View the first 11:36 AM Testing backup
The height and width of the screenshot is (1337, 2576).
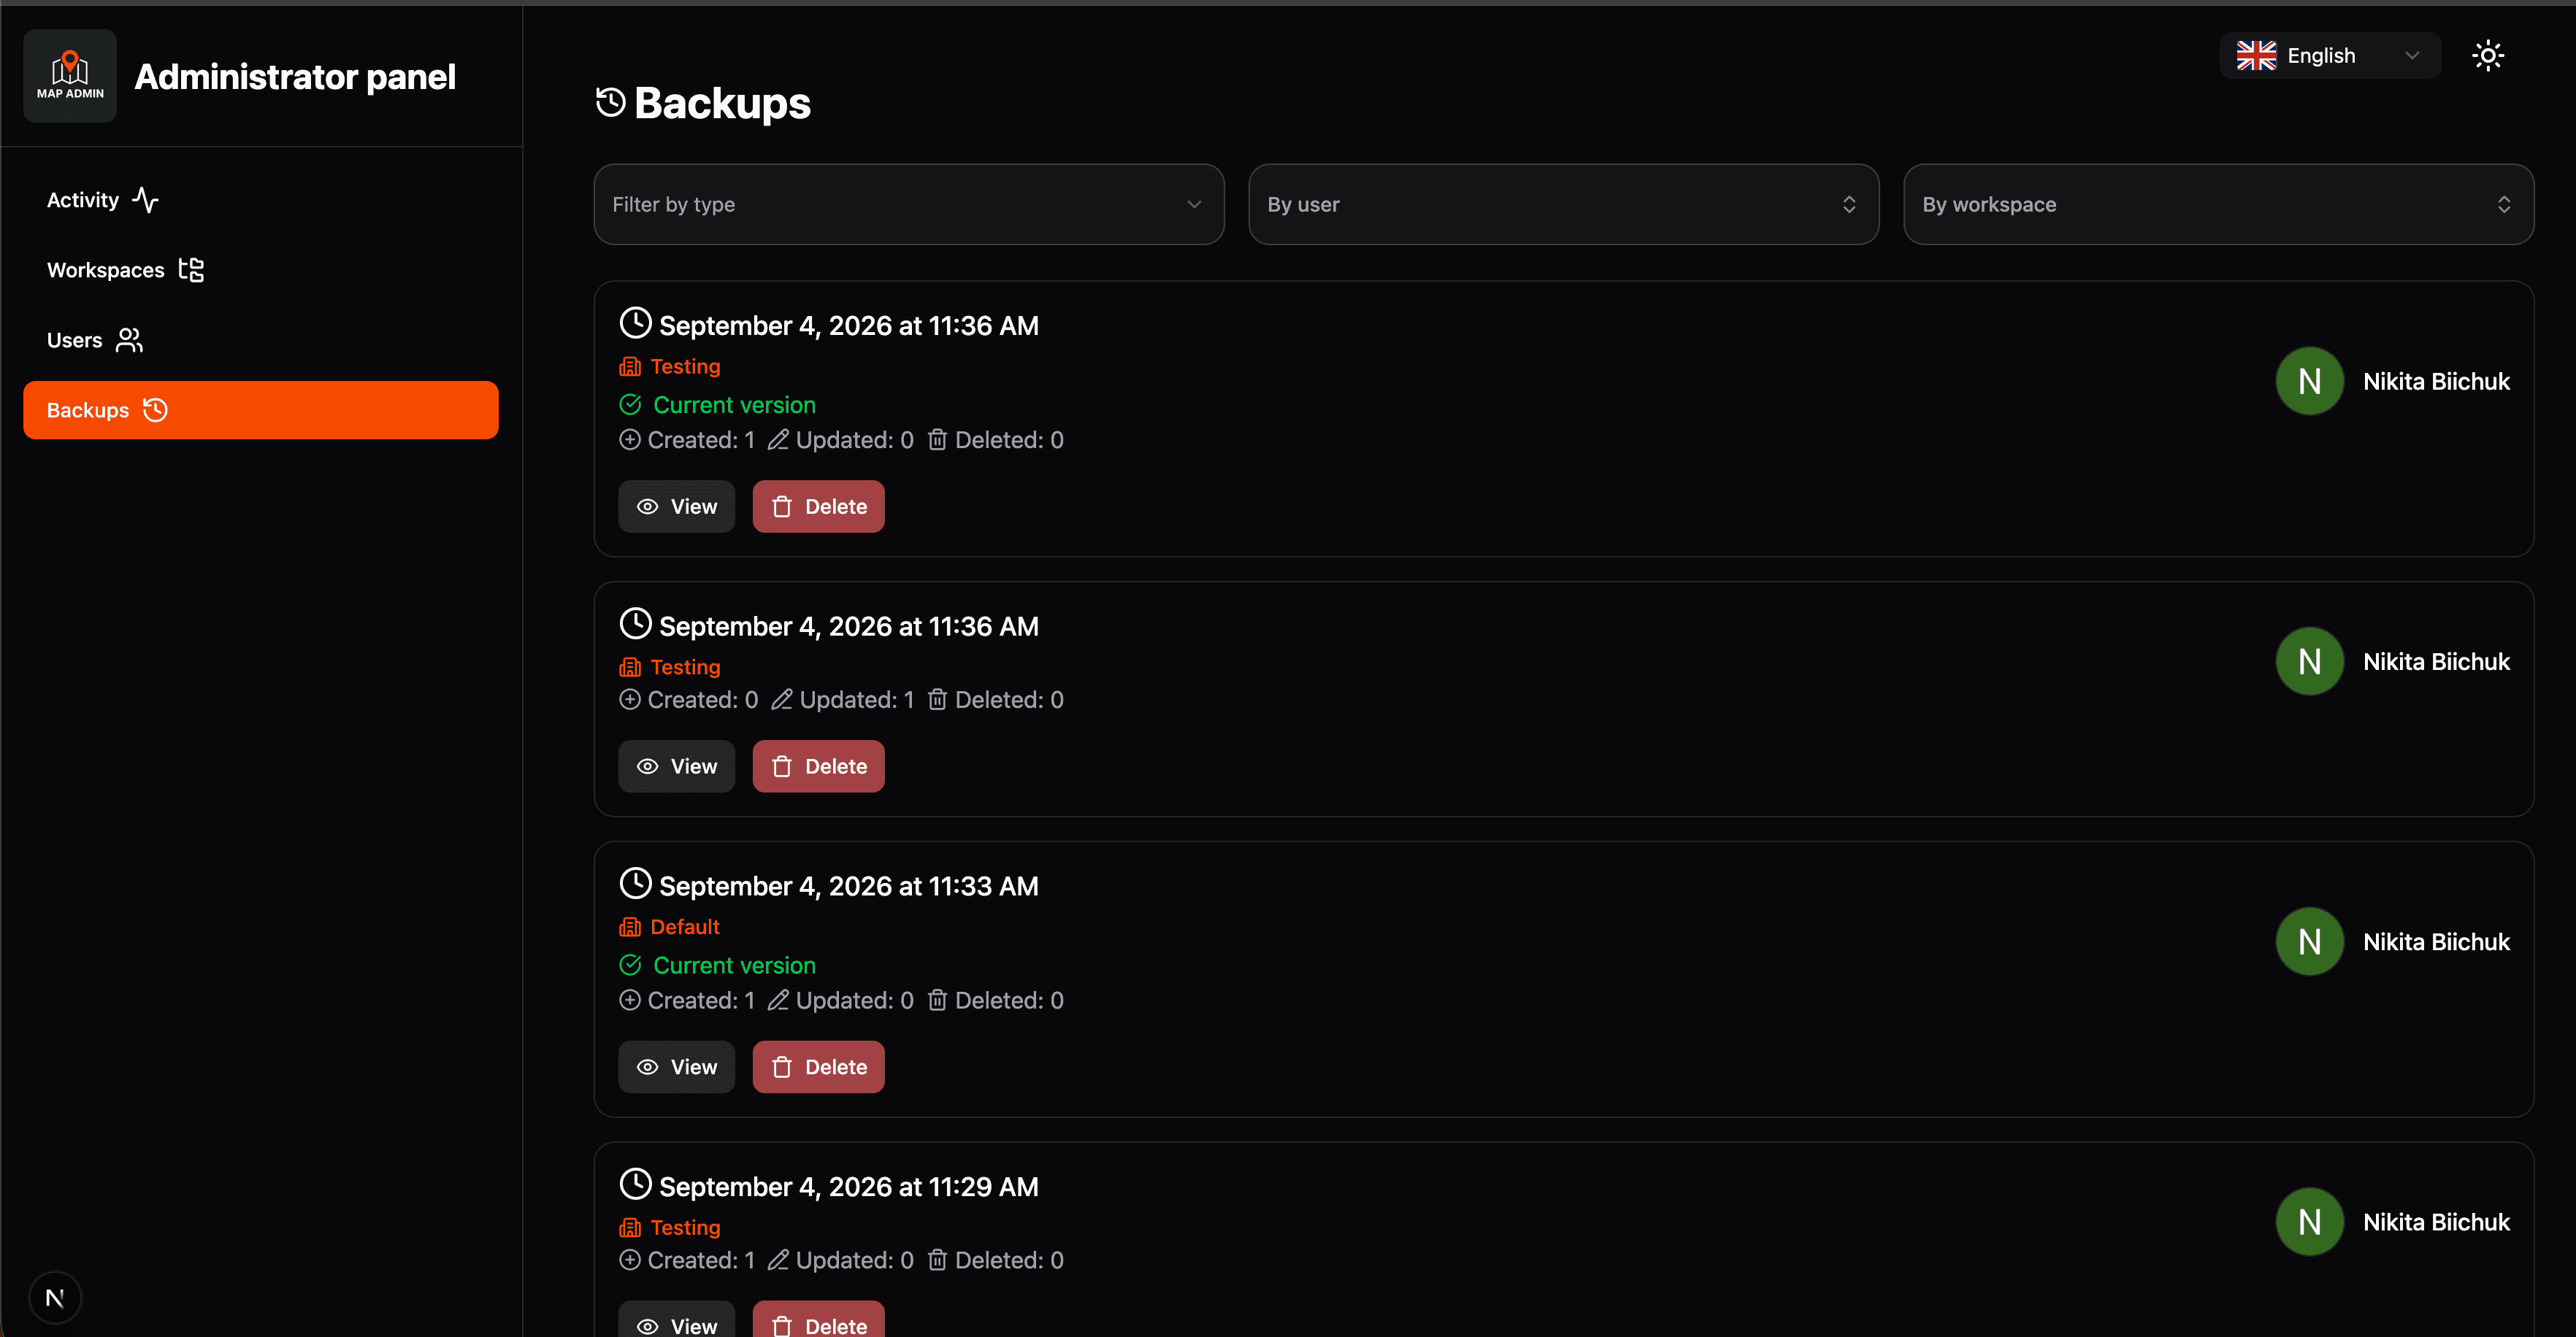[677, 506]
